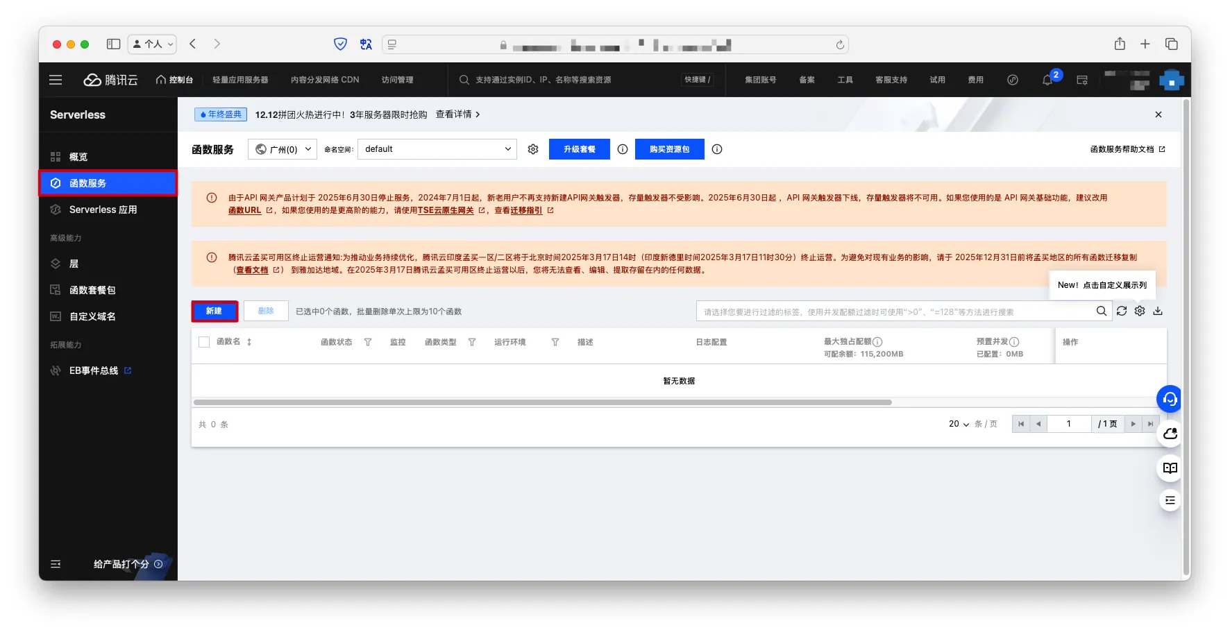Toggle the select-all functions checkbox

click(204, 342)
